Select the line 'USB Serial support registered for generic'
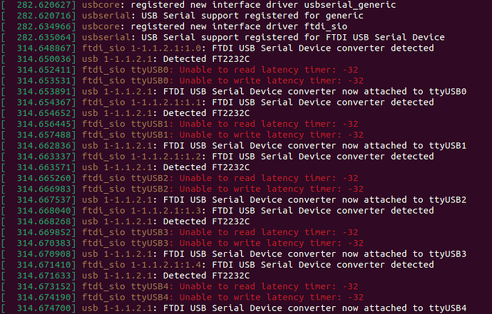The width and height of the screenshot is (492, 314). pos(252,16)
